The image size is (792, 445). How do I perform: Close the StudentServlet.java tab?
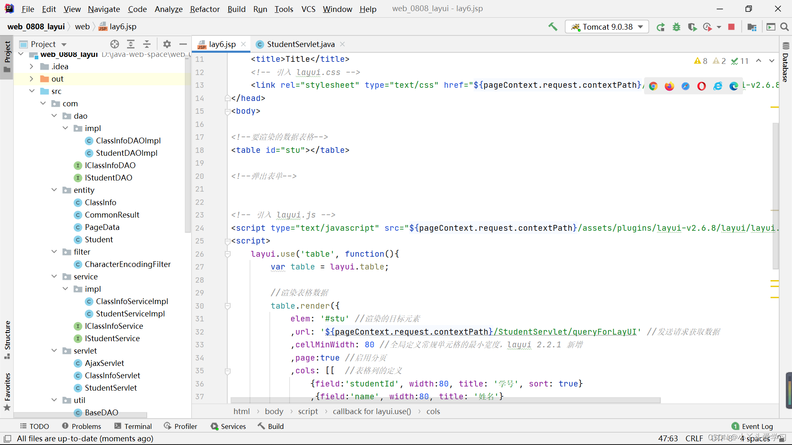click(342, 44)
